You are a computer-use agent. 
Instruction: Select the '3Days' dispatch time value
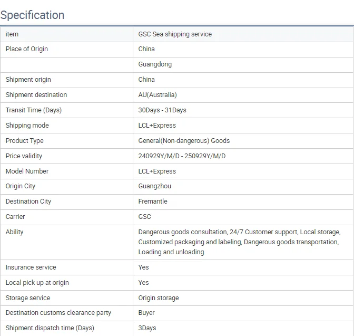tap(147, 328)
